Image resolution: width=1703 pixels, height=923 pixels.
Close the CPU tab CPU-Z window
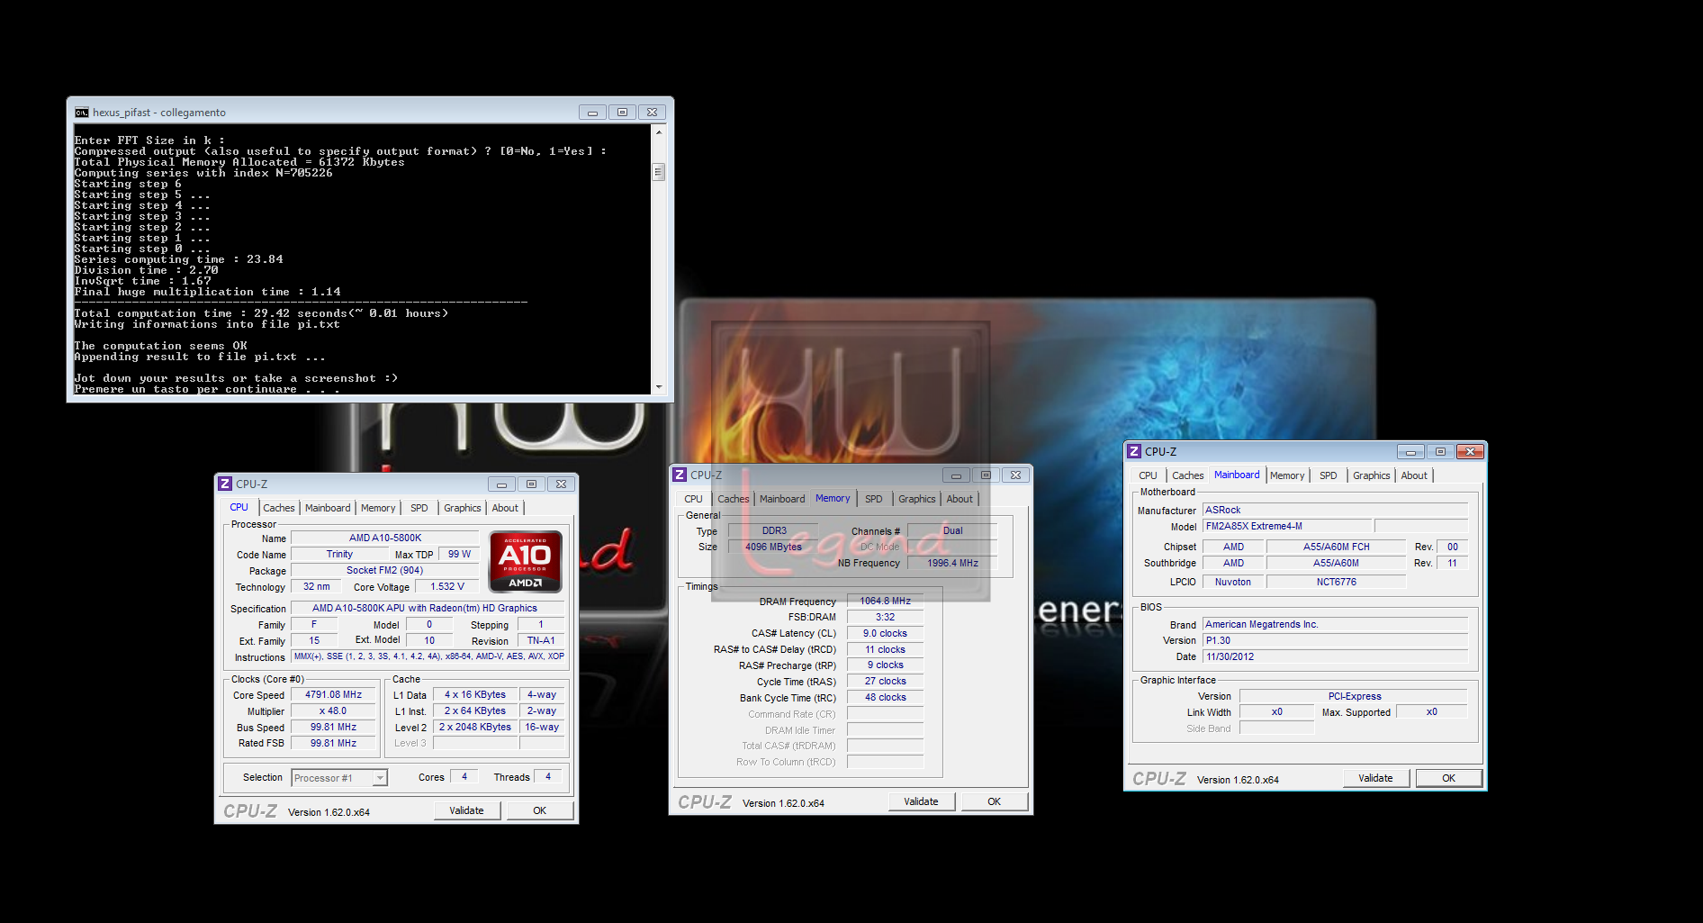coord(561,484)
